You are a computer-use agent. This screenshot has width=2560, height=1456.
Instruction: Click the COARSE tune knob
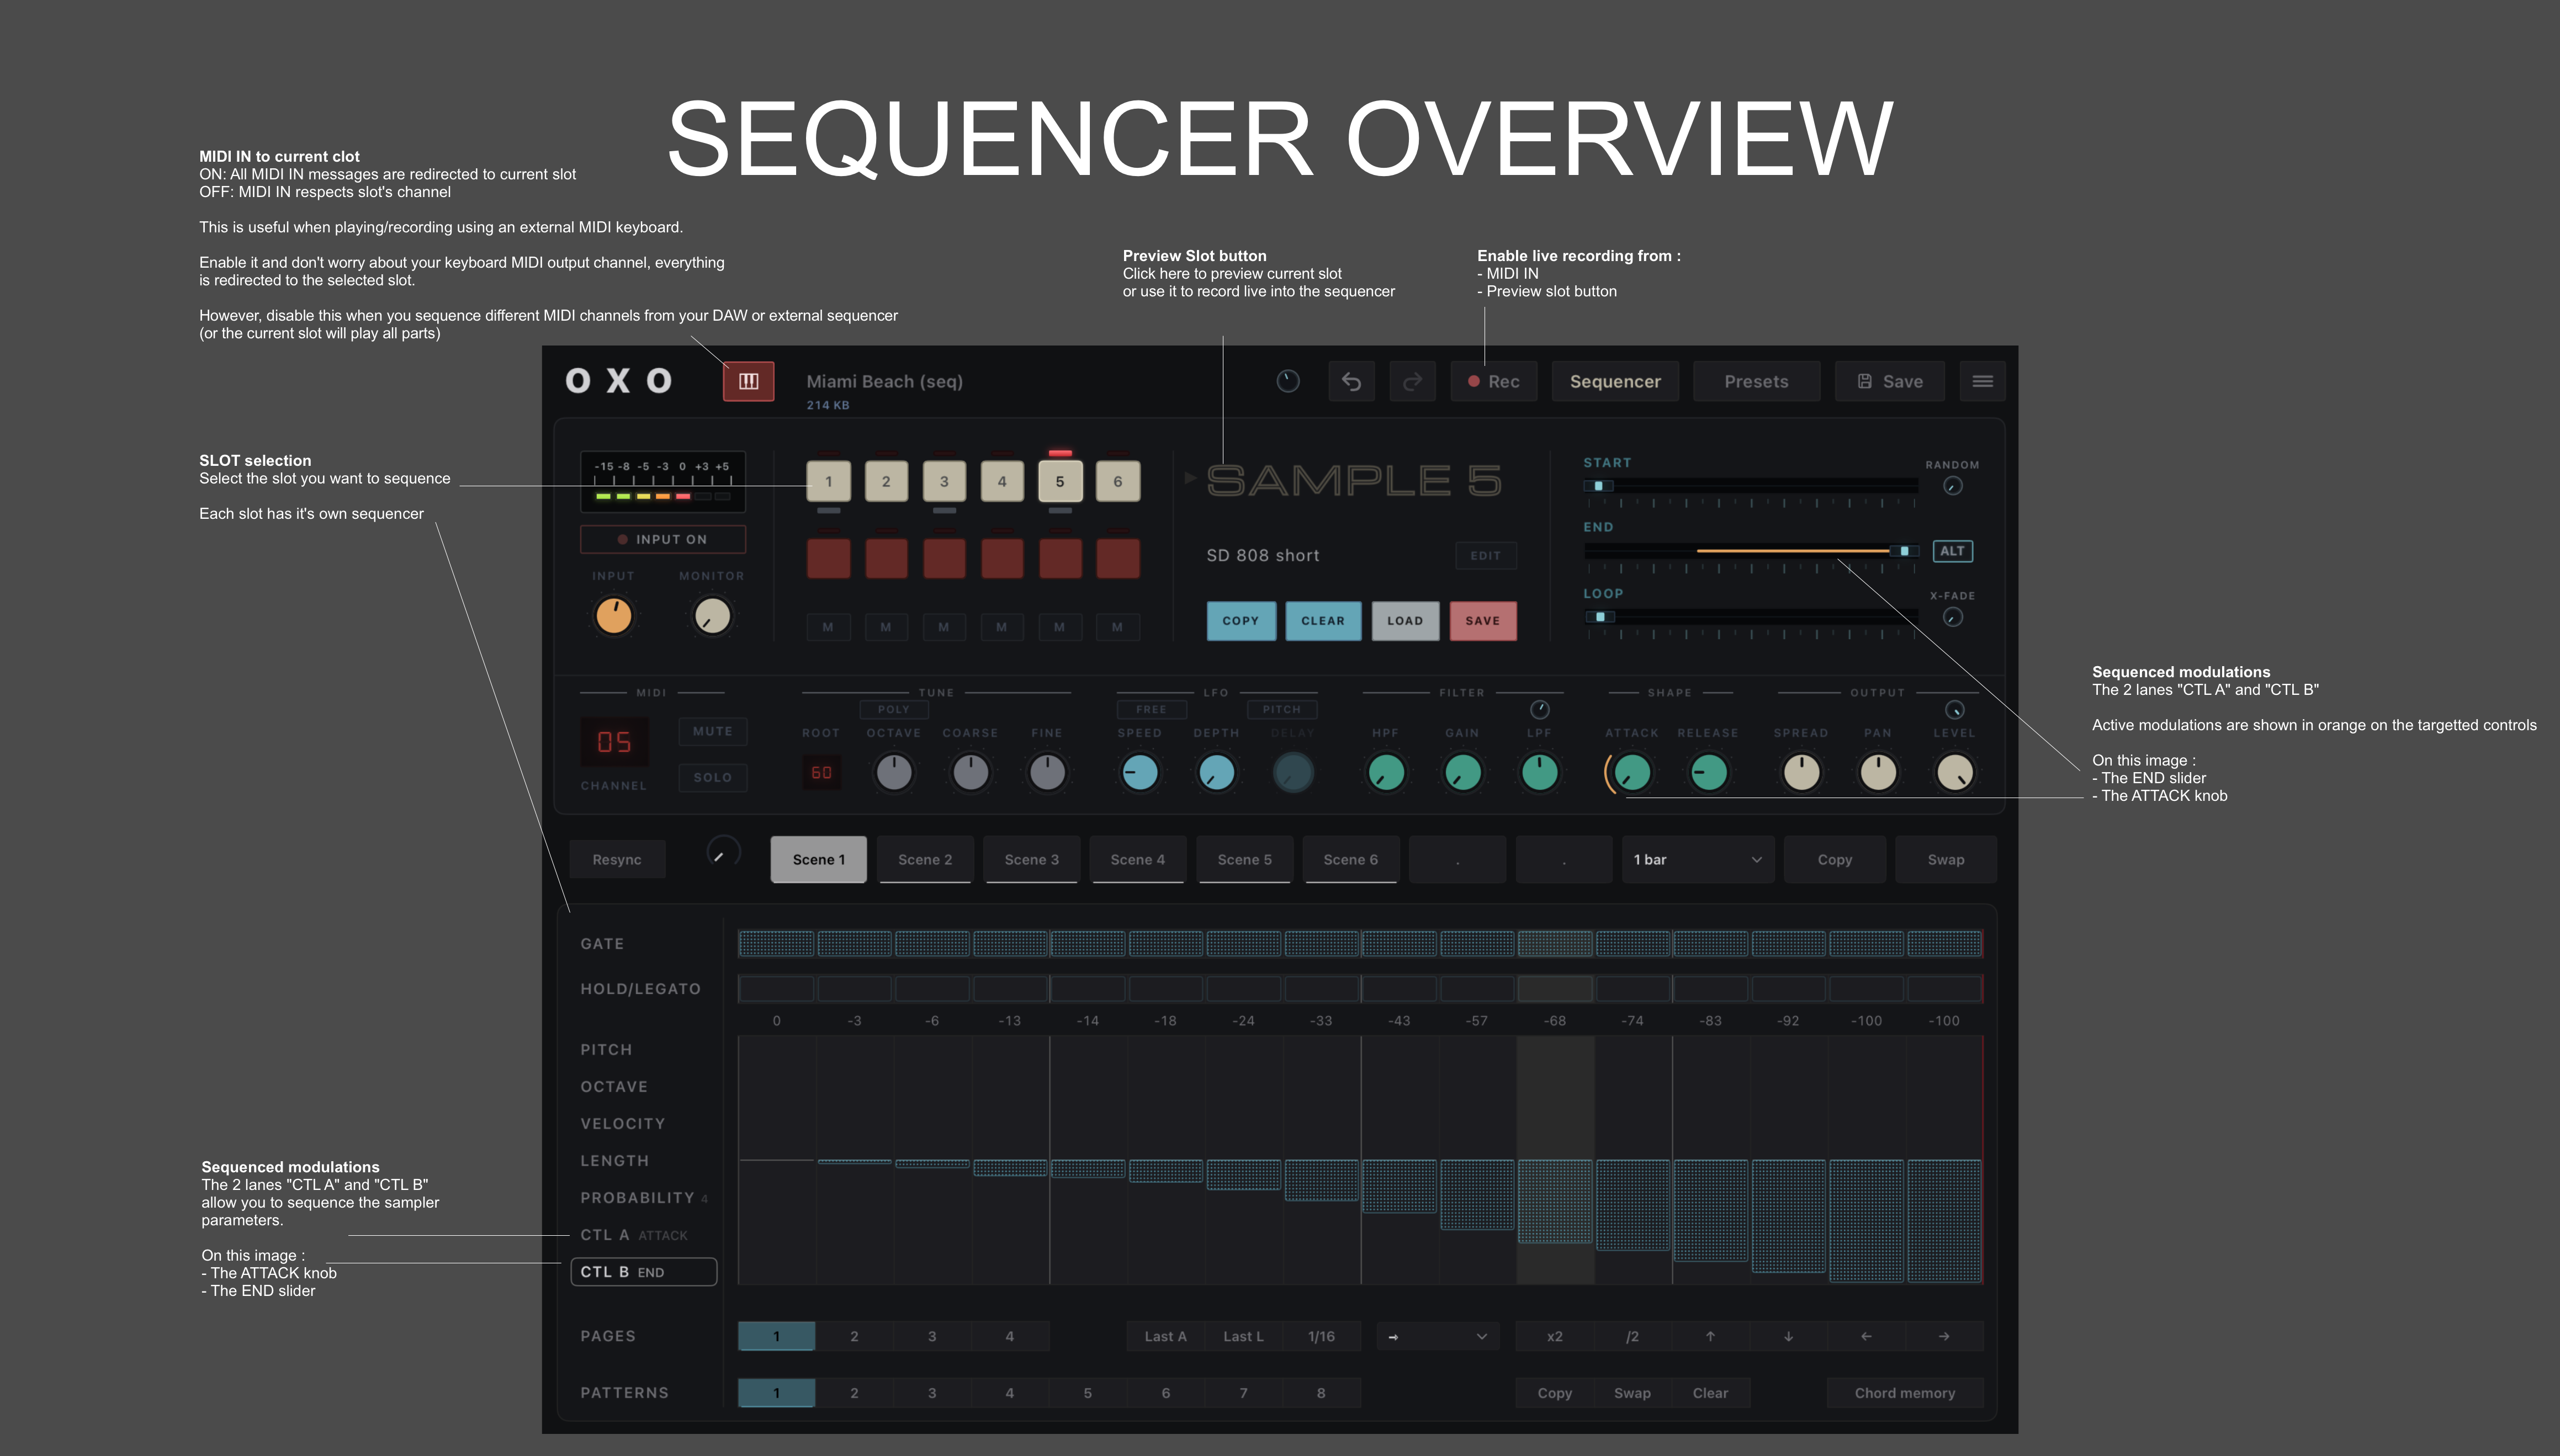click(970, 772)
